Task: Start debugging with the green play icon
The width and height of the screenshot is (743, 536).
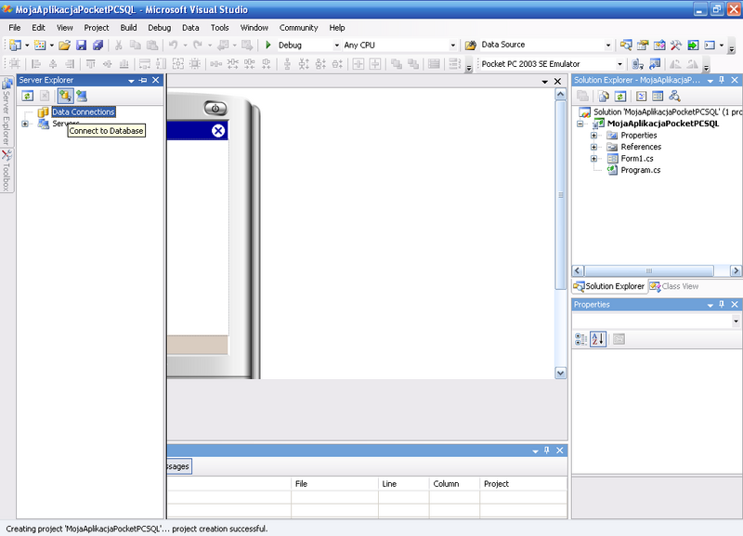Action: tap(268, 45)
